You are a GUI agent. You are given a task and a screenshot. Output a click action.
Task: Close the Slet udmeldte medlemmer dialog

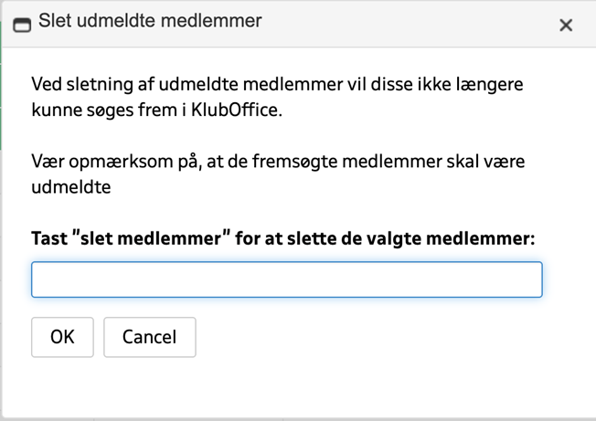click(566, 26)
